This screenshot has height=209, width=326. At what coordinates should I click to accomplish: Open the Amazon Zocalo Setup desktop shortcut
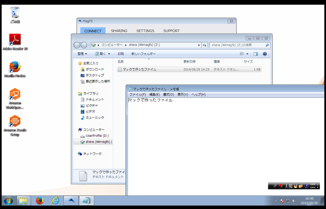15,125
